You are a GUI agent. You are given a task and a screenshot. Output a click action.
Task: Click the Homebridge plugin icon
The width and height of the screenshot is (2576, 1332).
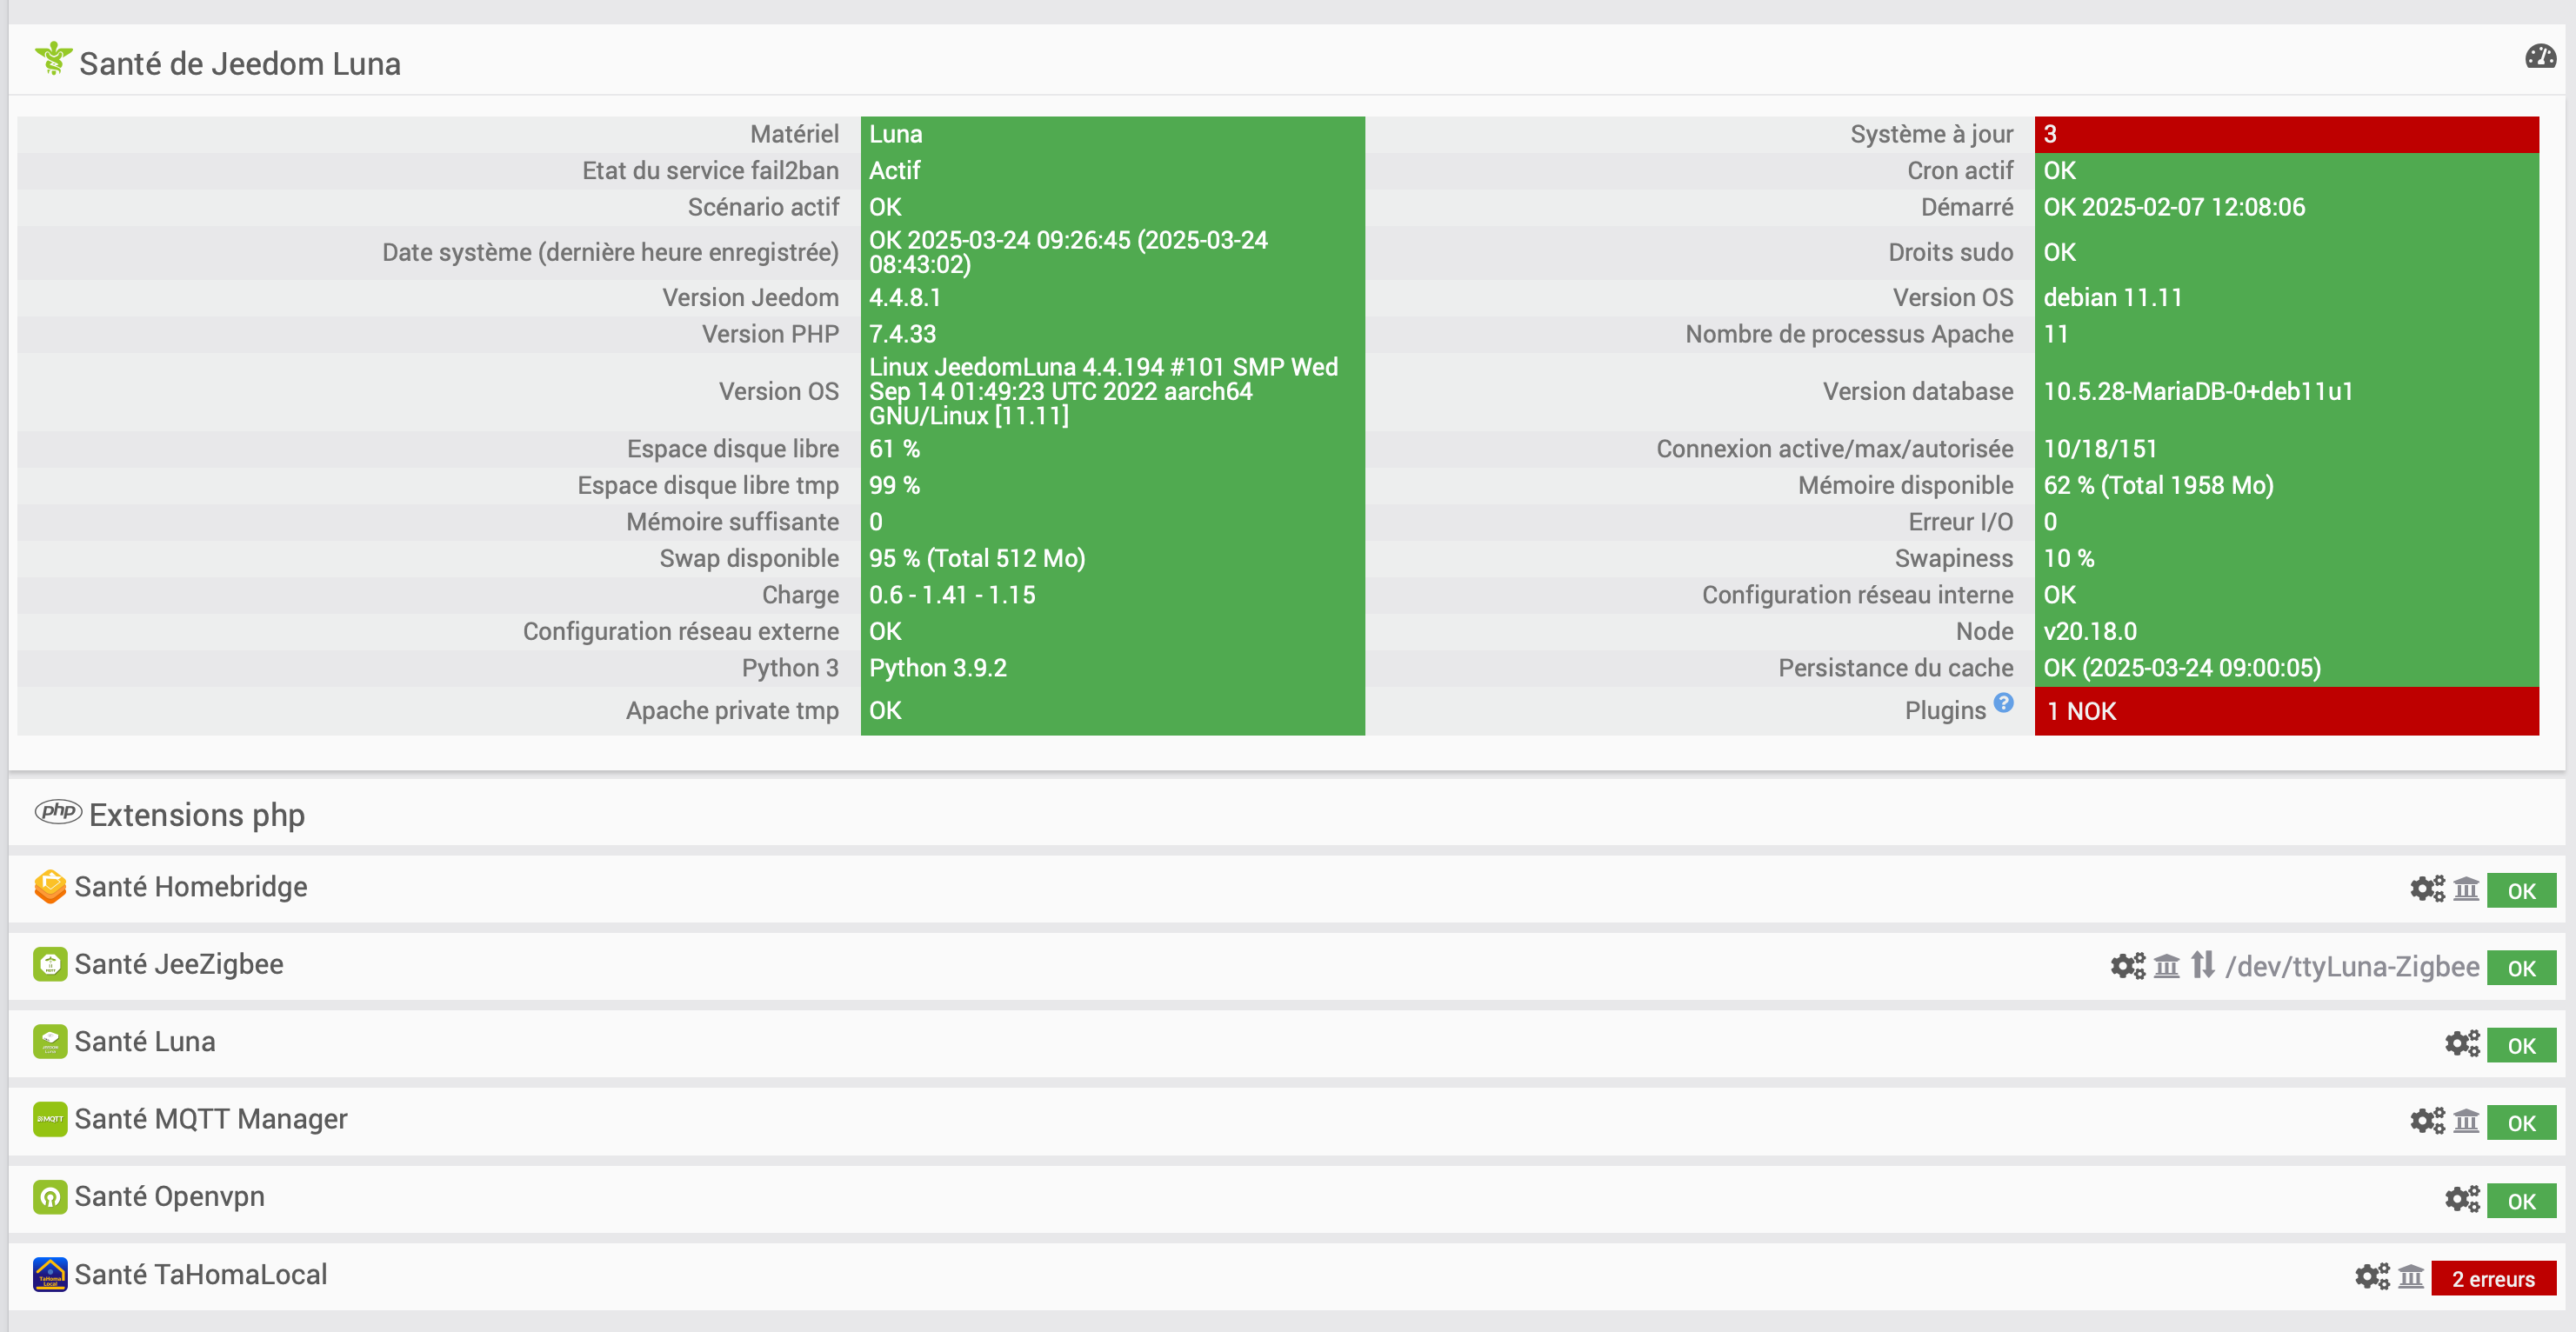click(x=50, y=887)
